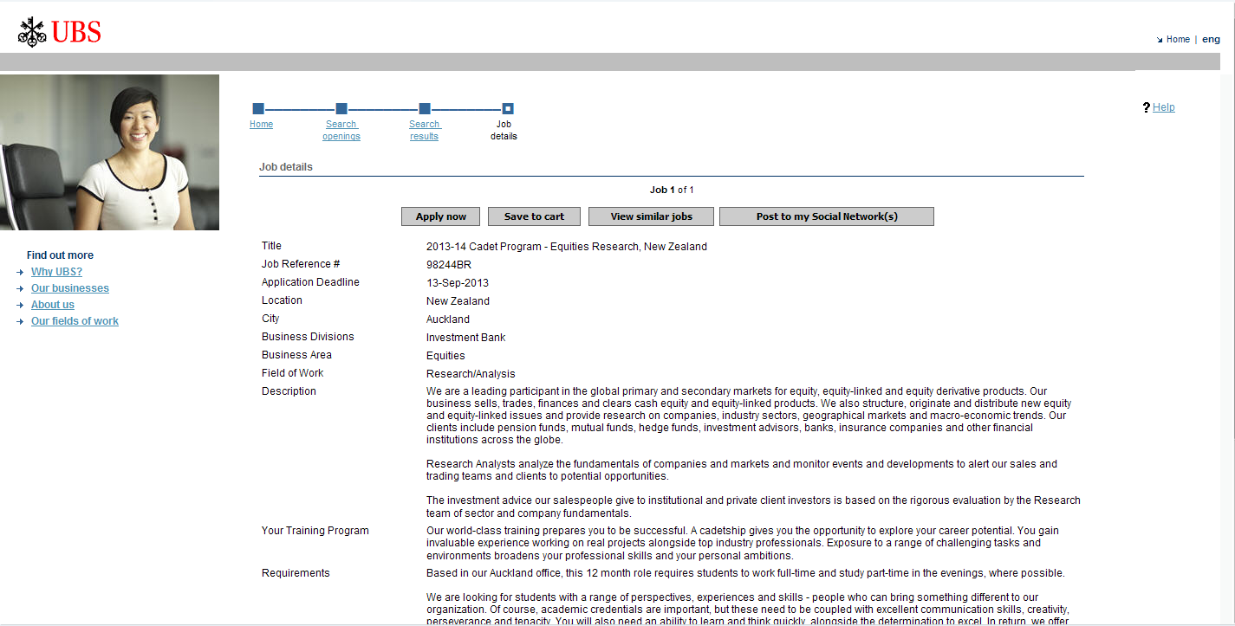Click Home in top-right header

click(x=1177, y=40)
